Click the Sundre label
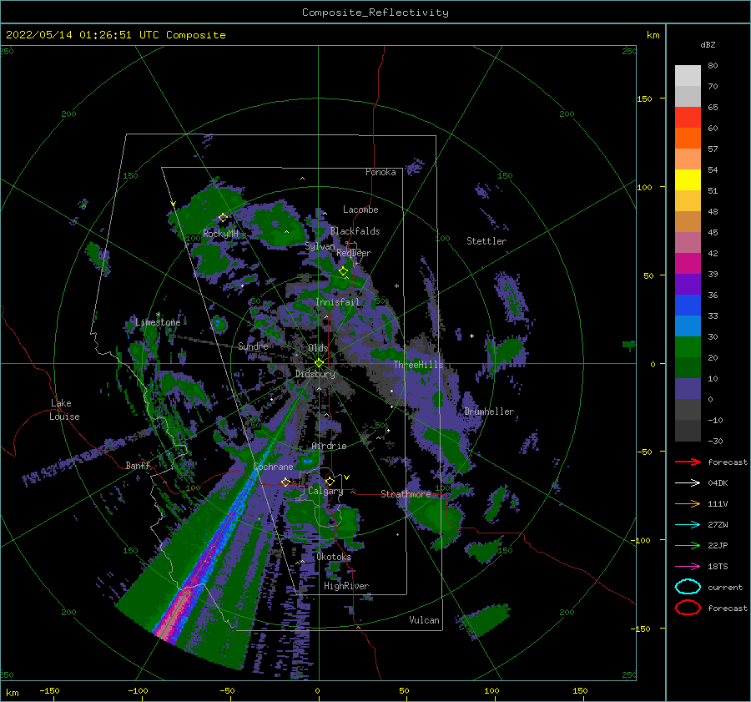This screenshot has height=702, width=751. point(253,346)
